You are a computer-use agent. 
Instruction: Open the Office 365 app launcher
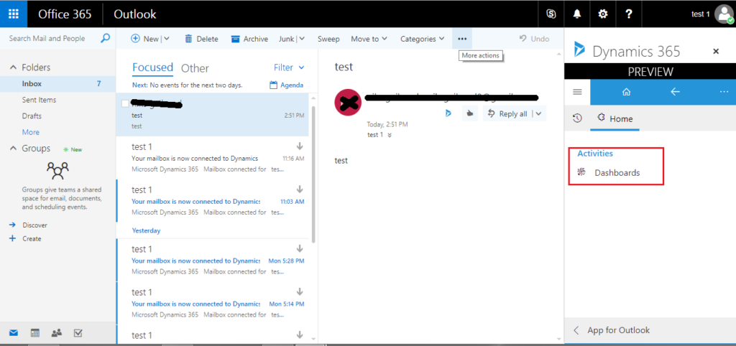[13, 14]
